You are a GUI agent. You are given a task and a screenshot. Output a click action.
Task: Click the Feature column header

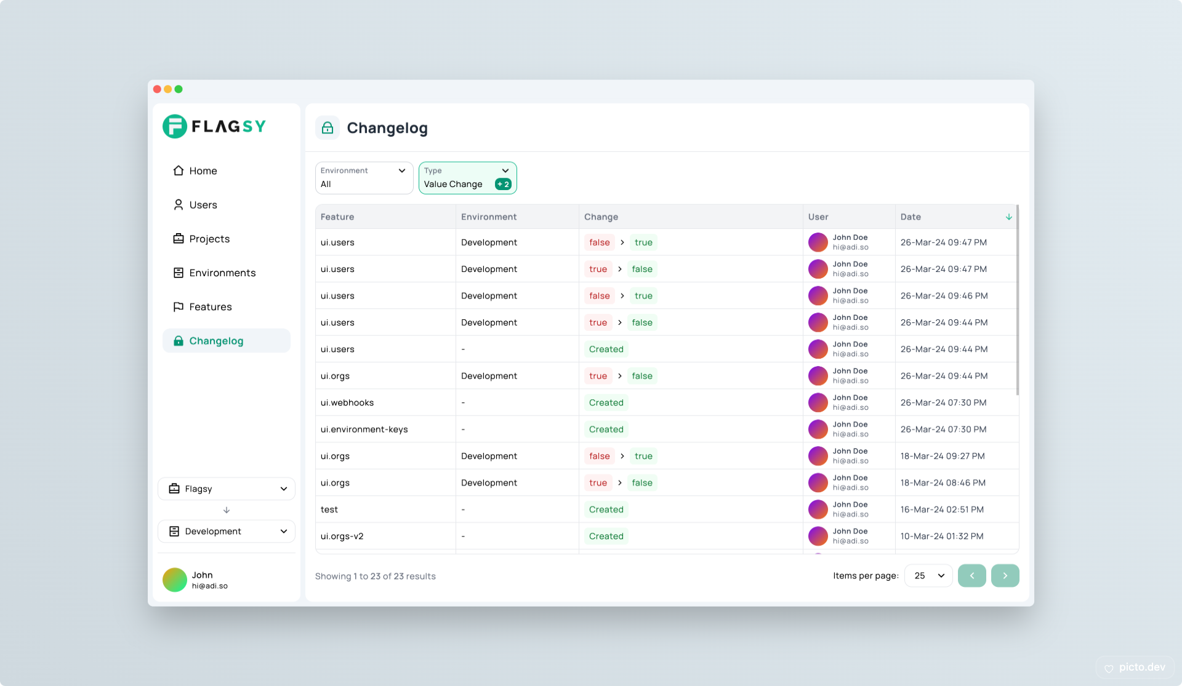tap(337, 217)
